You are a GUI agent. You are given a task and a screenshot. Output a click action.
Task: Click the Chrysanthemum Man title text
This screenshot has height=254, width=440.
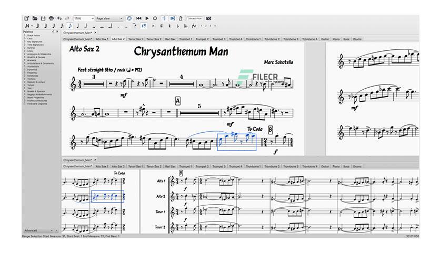(x=181, y=52)
